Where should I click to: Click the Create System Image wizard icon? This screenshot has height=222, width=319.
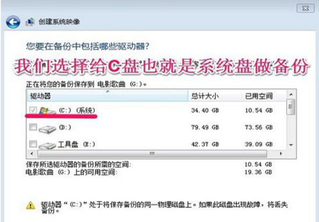point(30,22)
